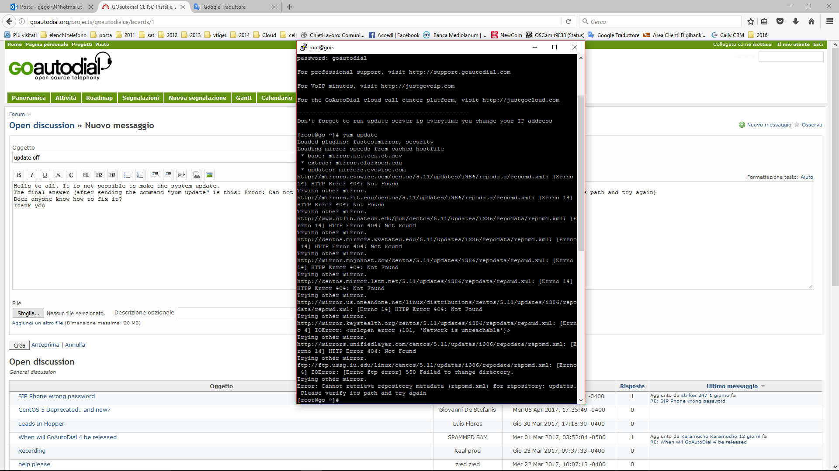The height and width of the screenshot is (471, 839).
Task: Open the Cloud bookmarks folder
Action: click(x=265, y=35)
